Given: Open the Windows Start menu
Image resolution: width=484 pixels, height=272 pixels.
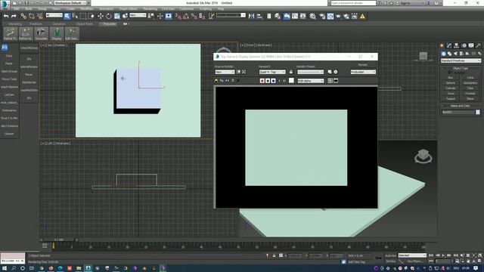Looking at the screenshot, I should (x=5, y=268).
